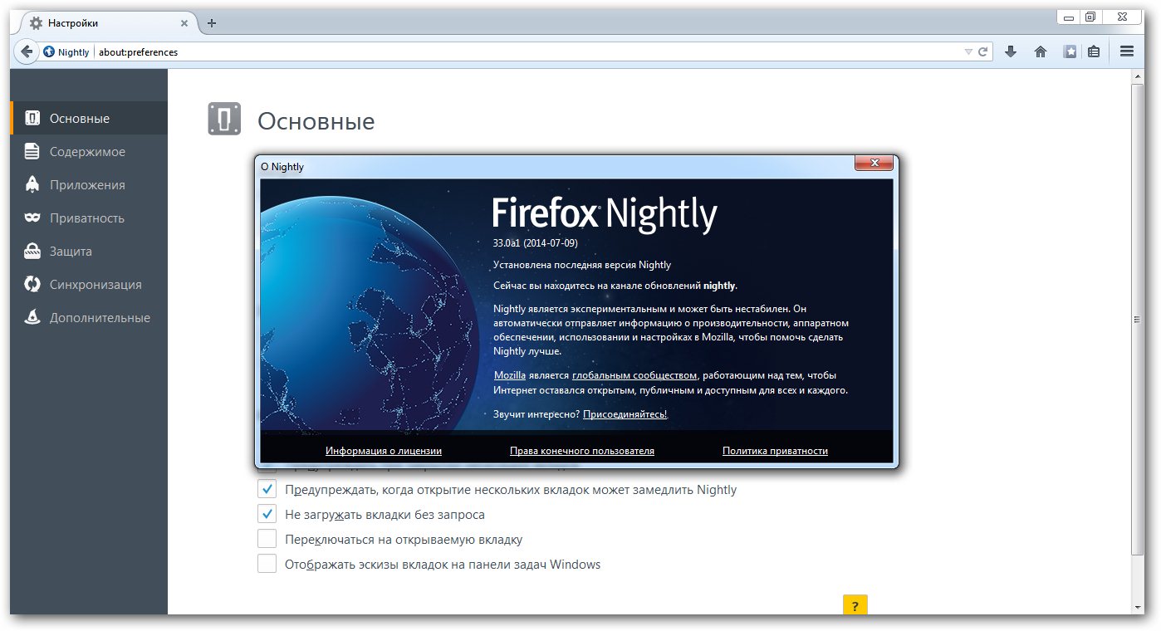Enable Переключаться на открываемую вкладку
1161x631 pixels.
[x=267, y=539]
